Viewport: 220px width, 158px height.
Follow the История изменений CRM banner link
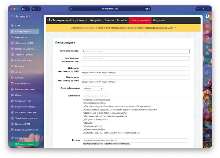tap(159, 28)
